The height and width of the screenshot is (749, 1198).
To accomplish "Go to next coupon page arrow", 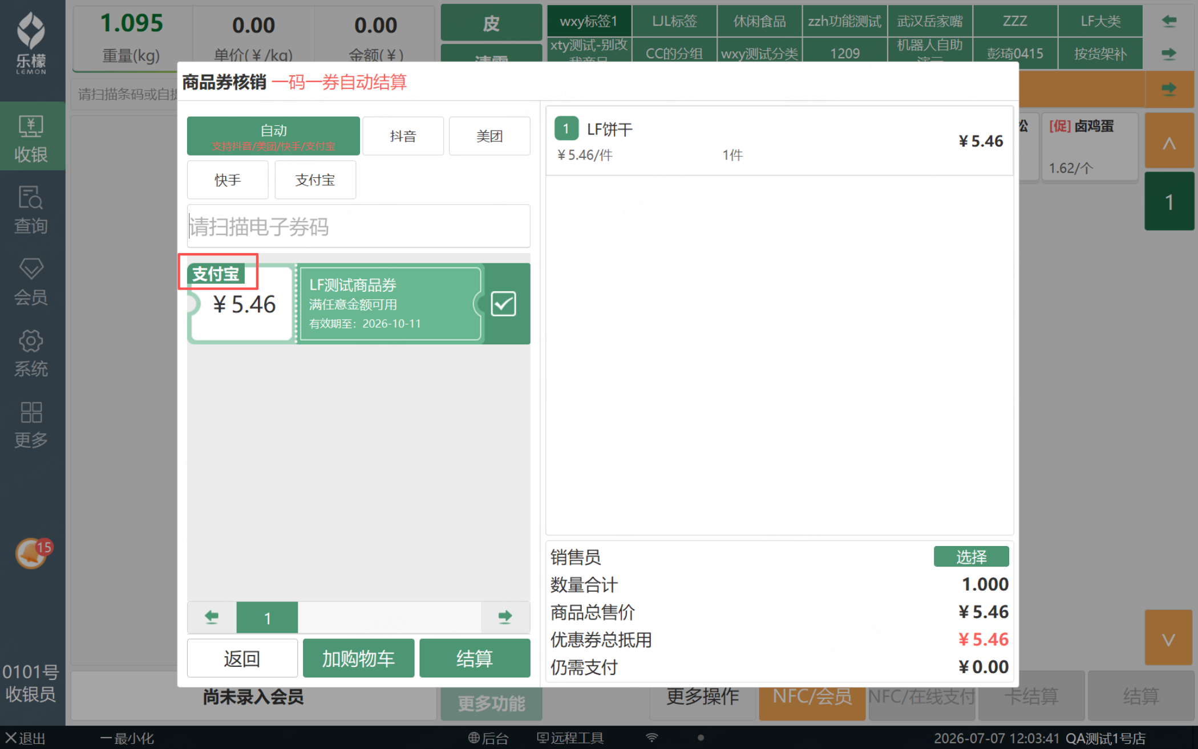I will point(505,617).
